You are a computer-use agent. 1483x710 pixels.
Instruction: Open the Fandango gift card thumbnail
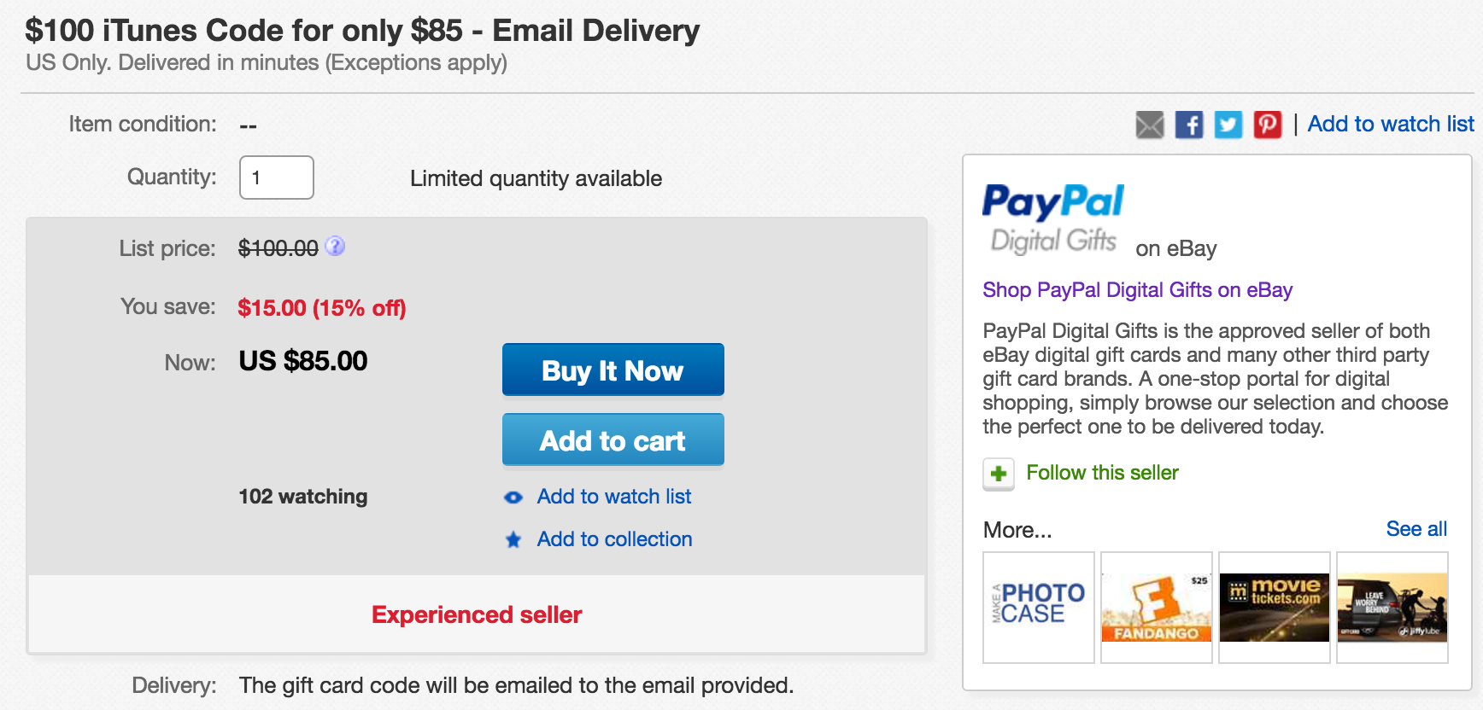pyautogui.click(x=1156, y=607)
